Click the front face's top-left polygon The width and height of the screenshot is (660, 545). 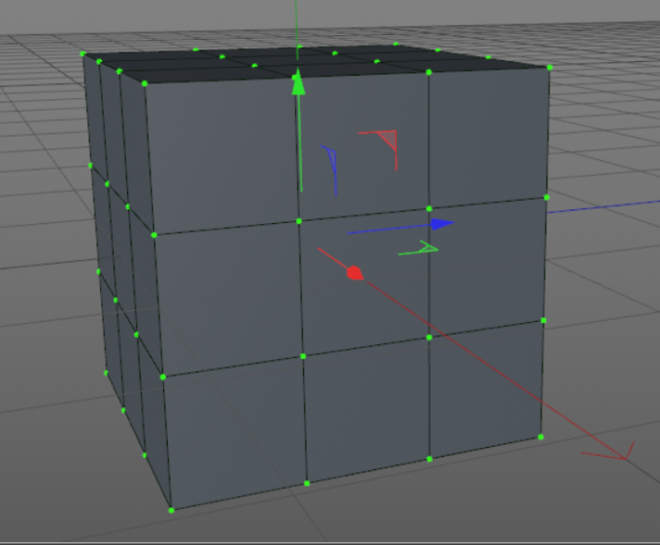223,153
